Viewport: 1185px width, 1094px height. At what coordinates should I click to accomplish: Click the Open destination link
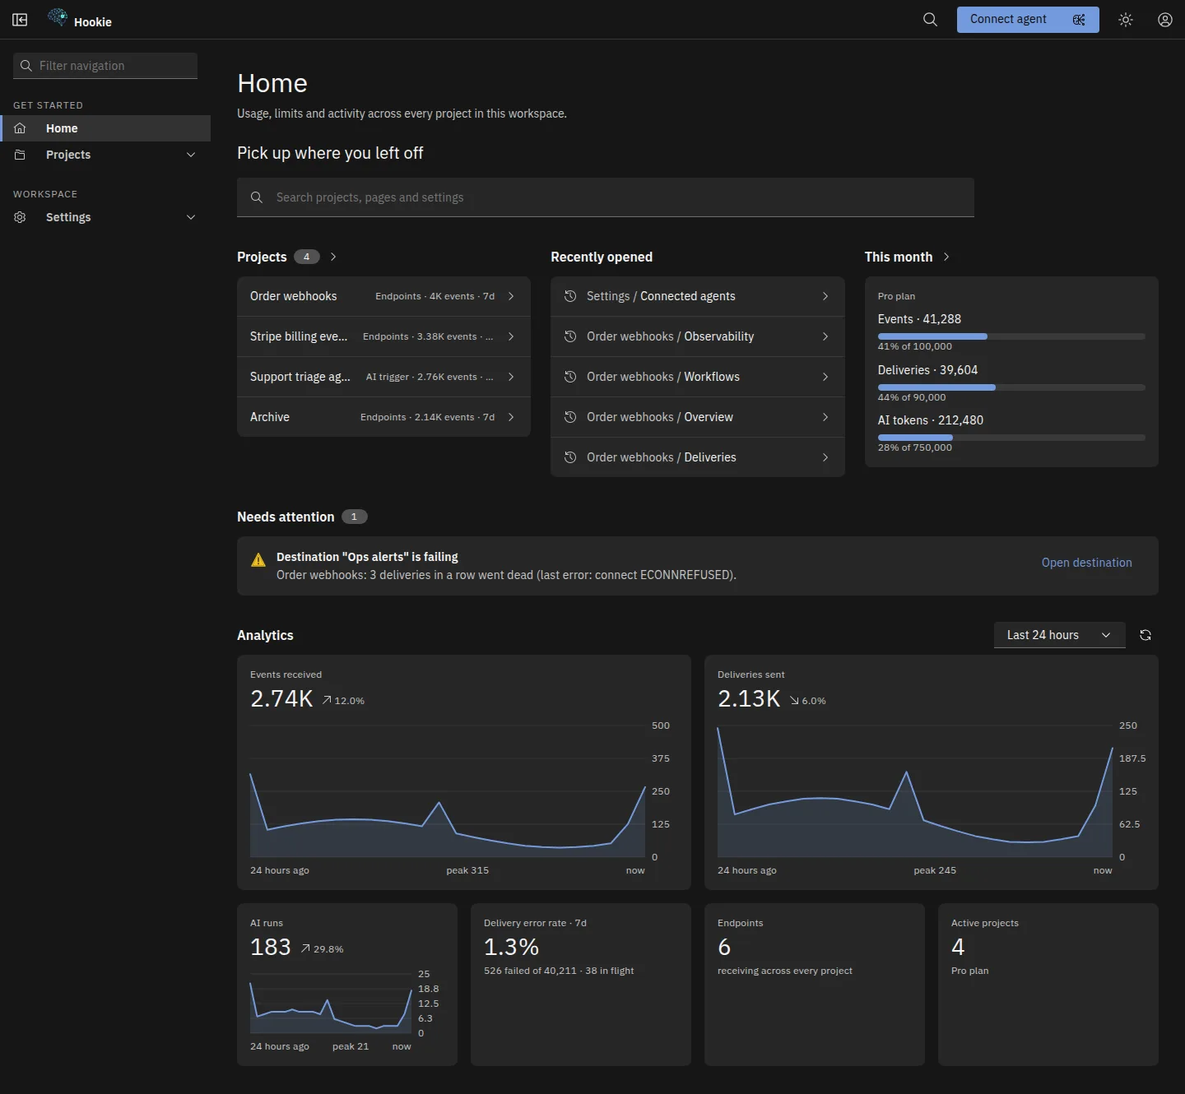(1086, 563)
